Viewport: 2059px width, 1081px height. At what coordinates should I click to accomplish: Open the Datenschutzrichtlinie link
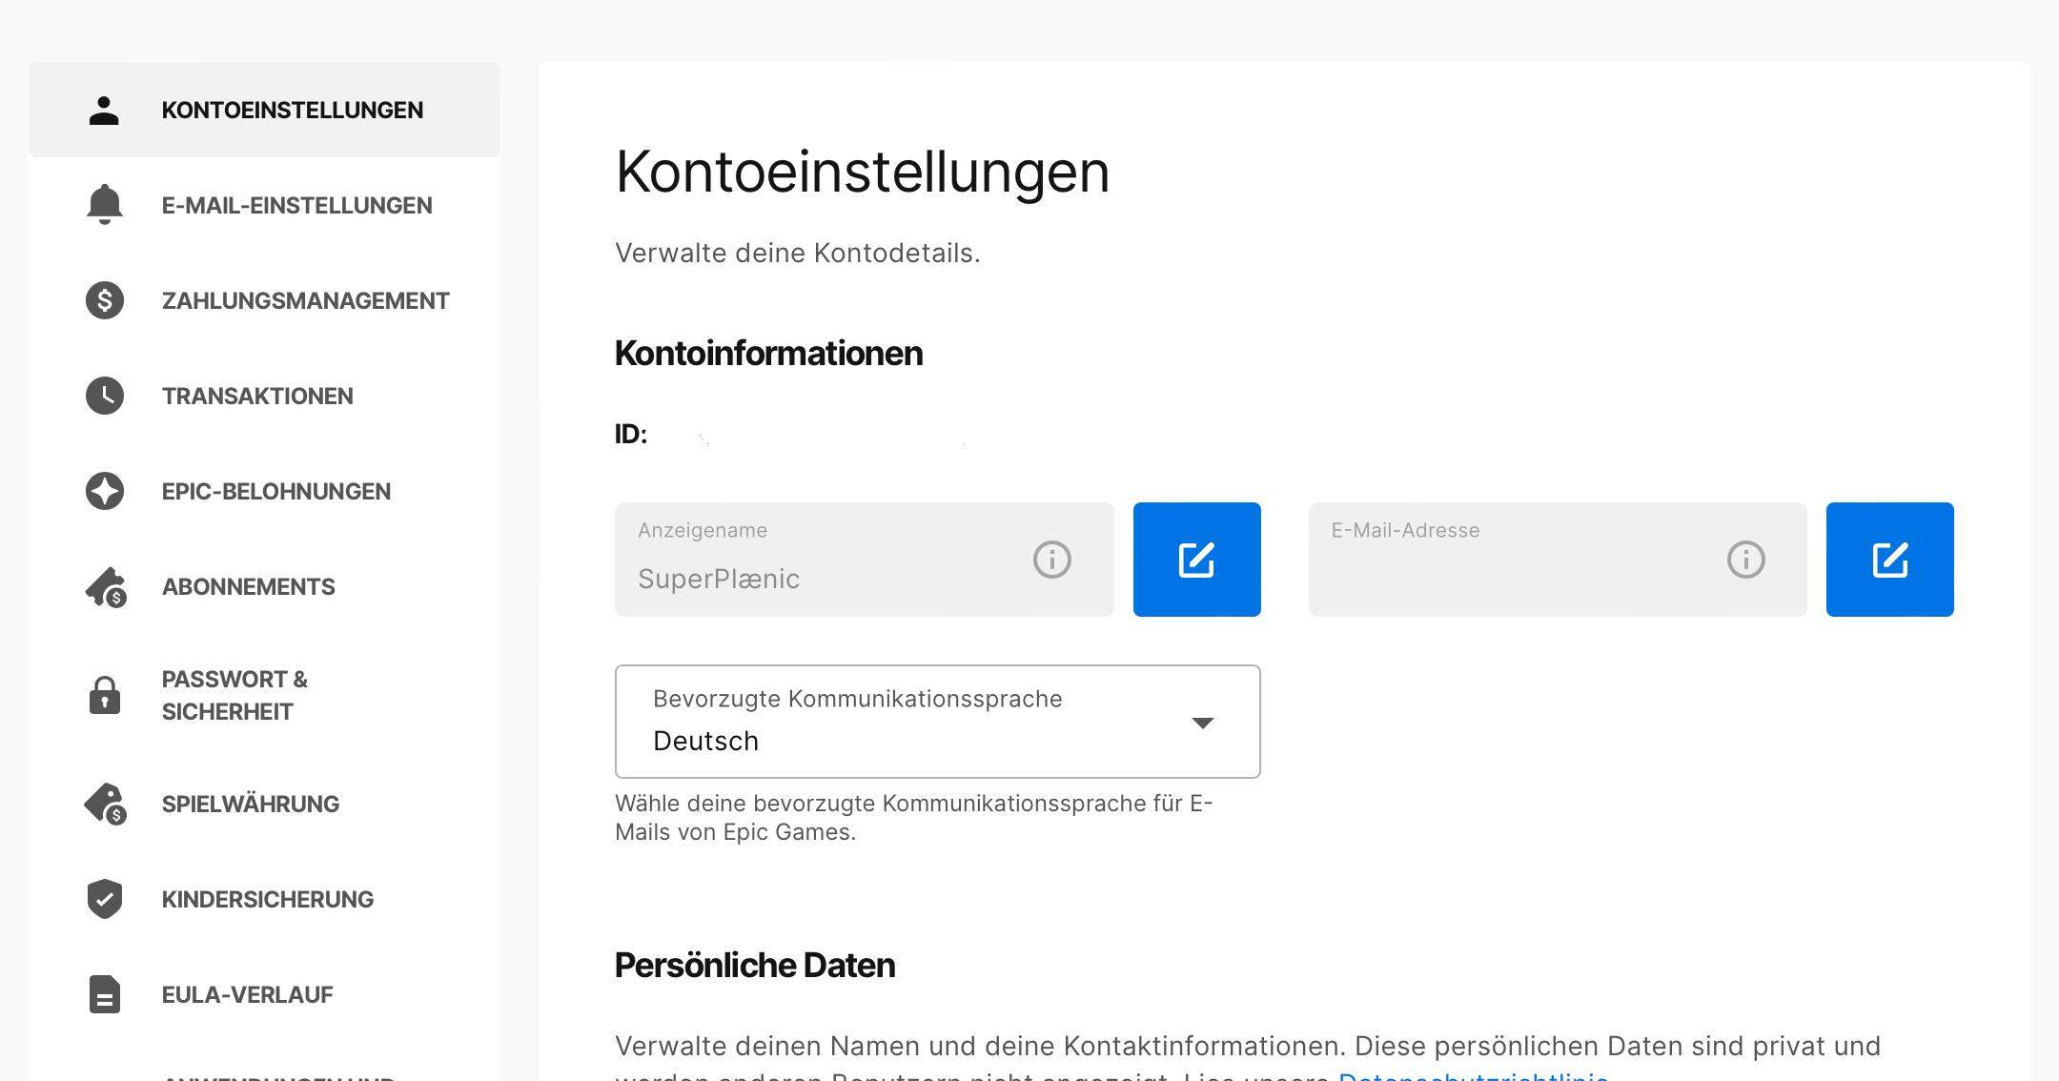point(1476,1077)
